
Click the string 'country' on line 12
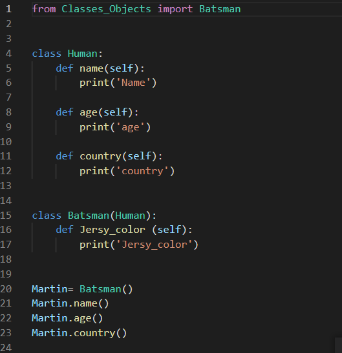pos(142,171)
